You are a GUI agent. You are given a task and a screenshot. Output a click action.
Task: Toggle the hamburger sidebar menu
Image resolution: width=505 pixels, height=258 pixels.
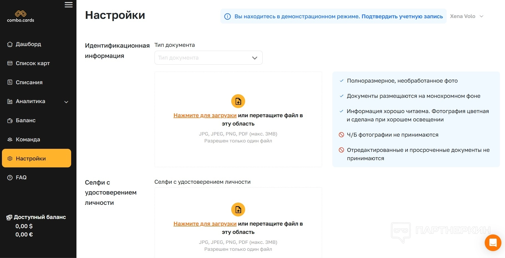(x=69, y=5)
